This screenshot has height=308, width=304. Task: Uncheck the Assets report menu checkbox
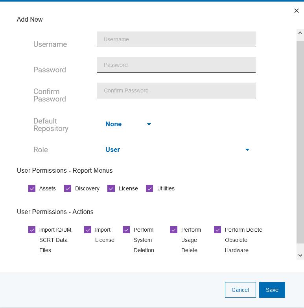point(32,189)
